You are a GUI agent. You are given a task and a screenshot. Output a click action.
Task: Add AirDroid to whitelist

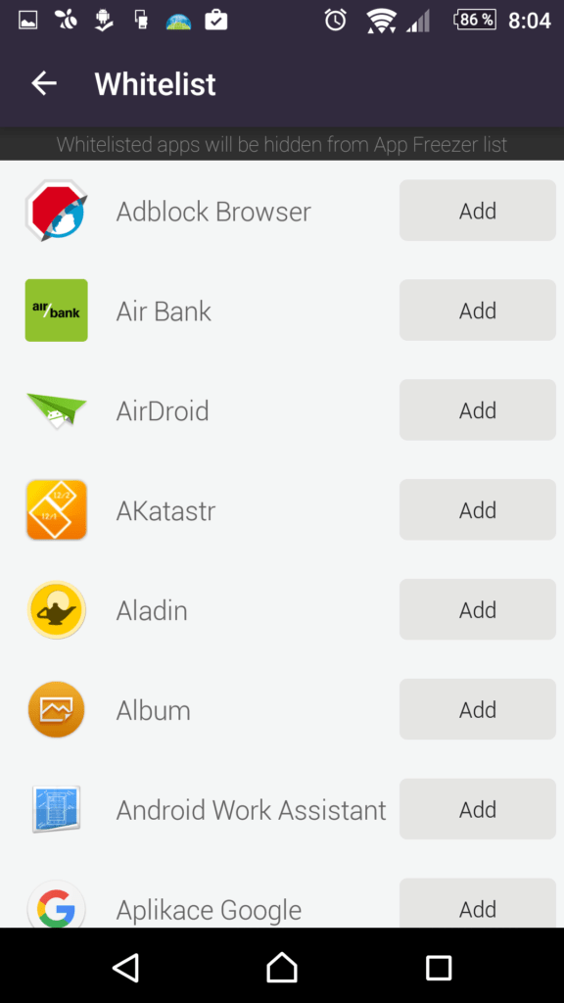point(478,410)
